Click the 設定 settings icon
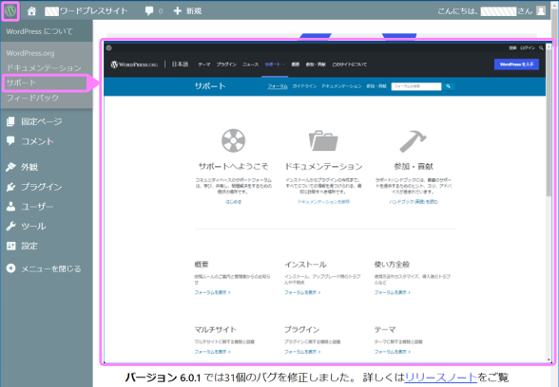The height and width of the screenshot is (387, 559). (10, 246)
